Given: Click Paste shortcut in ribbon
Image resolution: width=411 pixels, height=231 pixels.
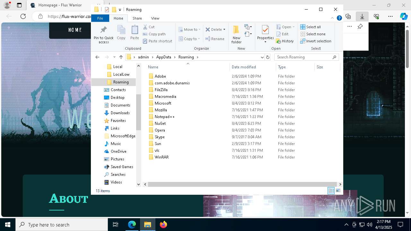Looking at the screenshot, I should [x=157, y=41].
